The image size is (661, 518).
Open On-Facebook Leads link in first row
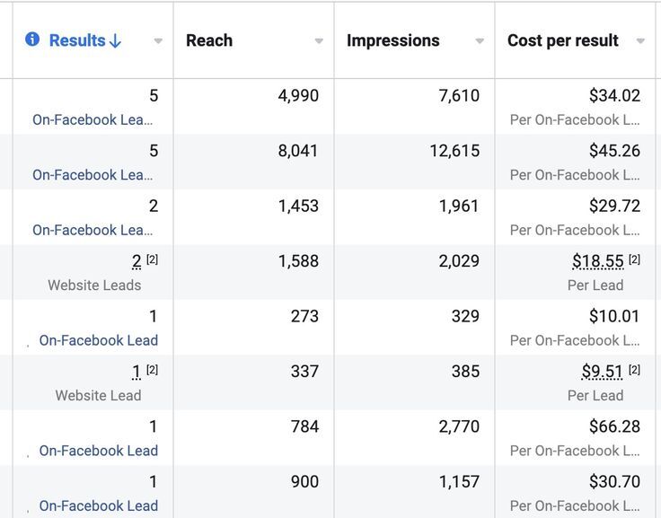tap(93, 119)
